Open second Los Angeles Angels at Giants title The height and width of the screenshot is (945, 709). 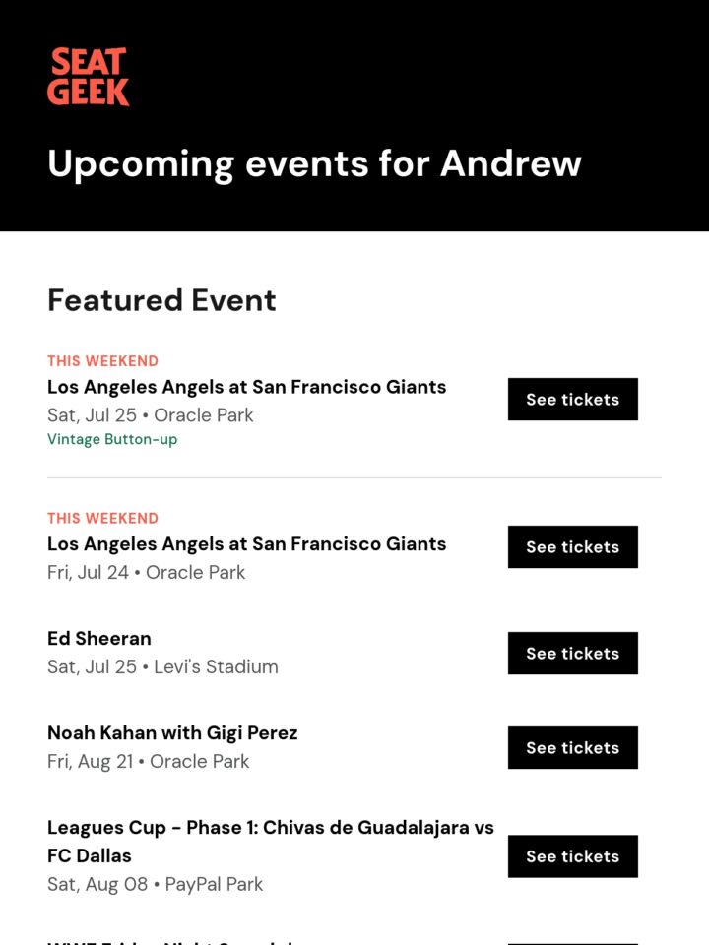[246, 544]
